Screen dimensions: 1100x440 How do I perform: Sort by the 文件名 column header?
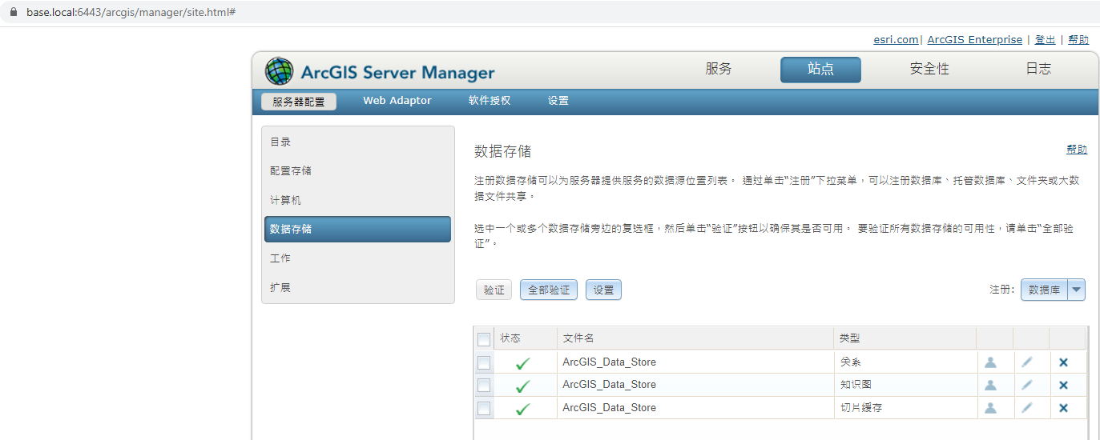[695, 338]
